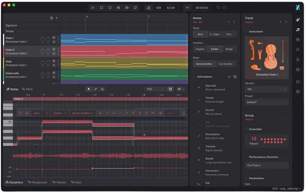This screenshot has width=305, height=193.
Task: Open the Roughness parameter tab
Action: pos(38,182)
